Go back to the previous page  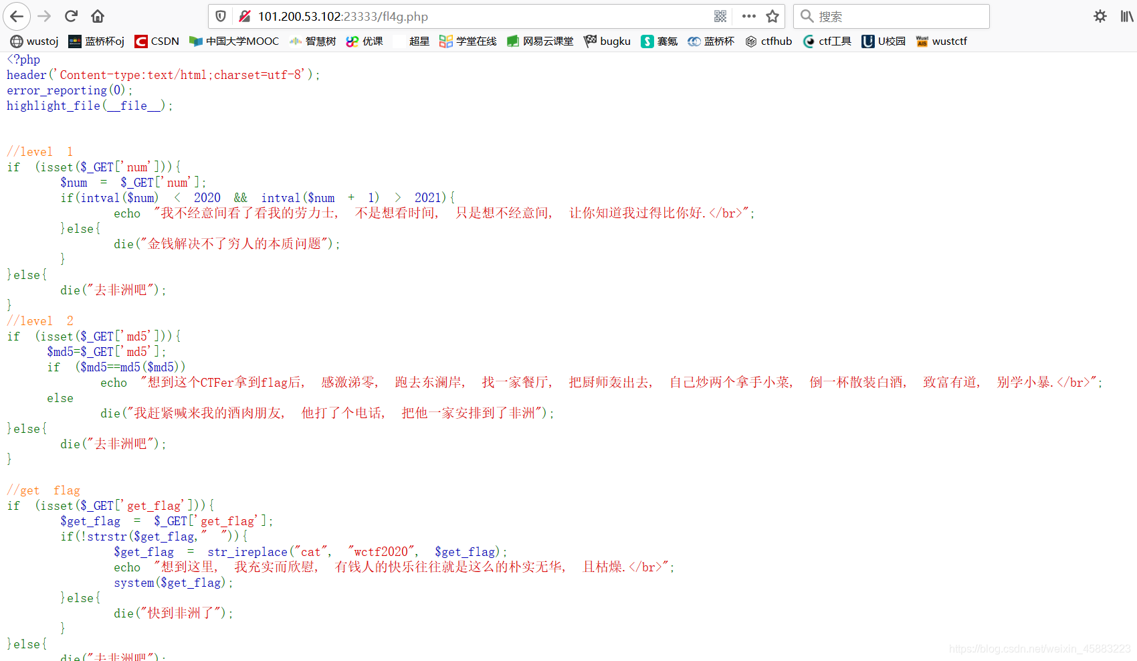tap(17, 16)
